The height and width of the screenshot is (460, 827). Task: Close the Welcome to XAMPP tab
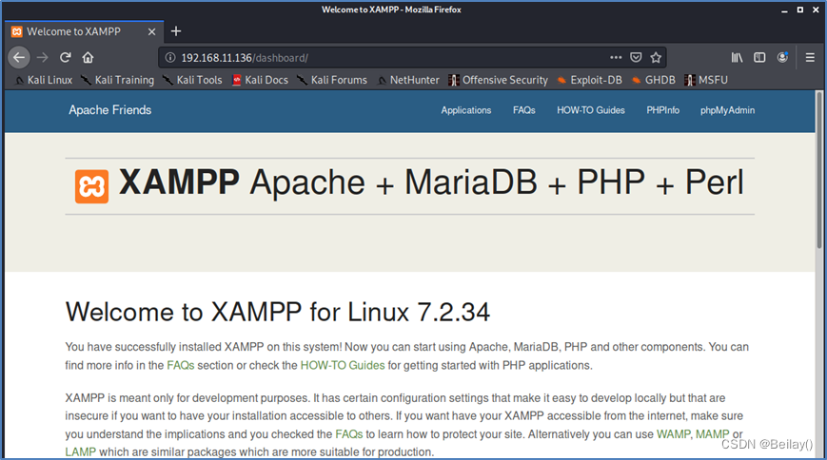coord(152,31)
